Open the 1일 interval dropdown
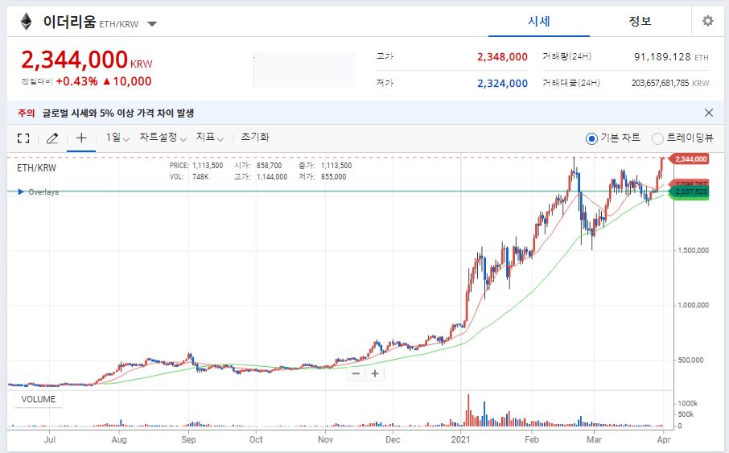This screenshot has width=729, height=453. tap(117, 138)
